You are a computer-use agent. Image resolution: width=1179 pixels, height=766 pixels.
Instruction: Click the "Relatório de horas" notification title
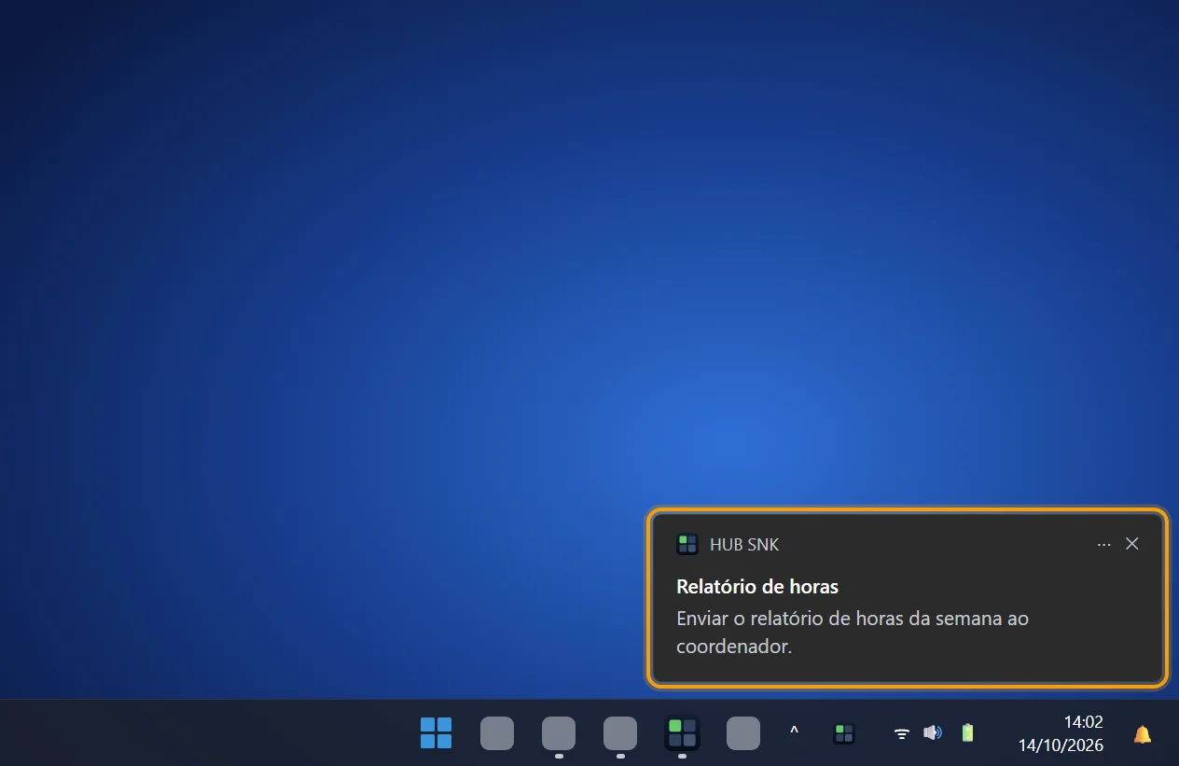(757, 587)
